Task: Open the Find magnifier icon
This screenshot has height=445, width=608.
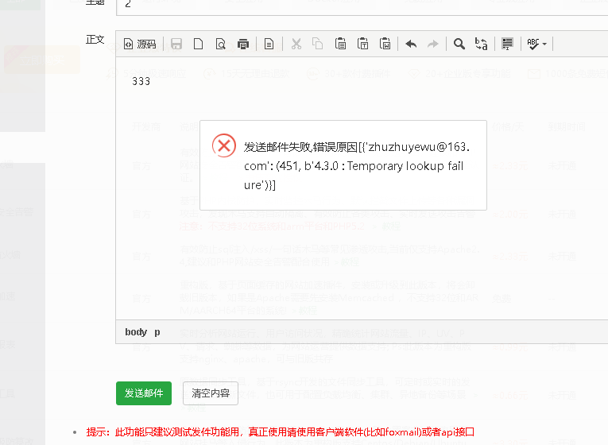Action: (x=459, y=44)
